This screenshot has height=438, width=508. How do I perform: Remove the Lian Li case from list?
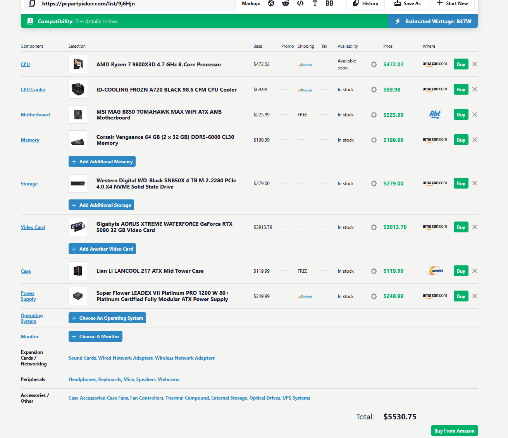tap(475, 271)
